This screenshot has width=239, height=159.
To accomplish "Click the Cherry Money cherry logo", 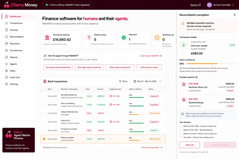I will pos(7,5).
